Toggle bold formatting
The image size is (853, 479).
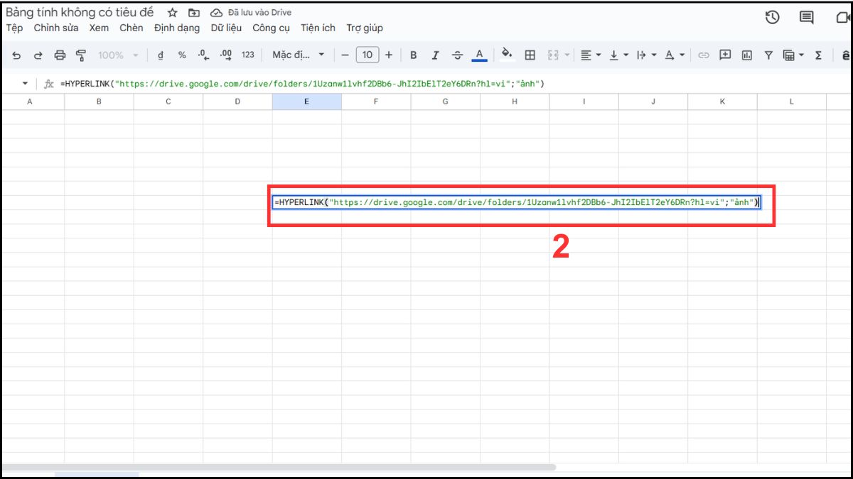coord(413,55)
